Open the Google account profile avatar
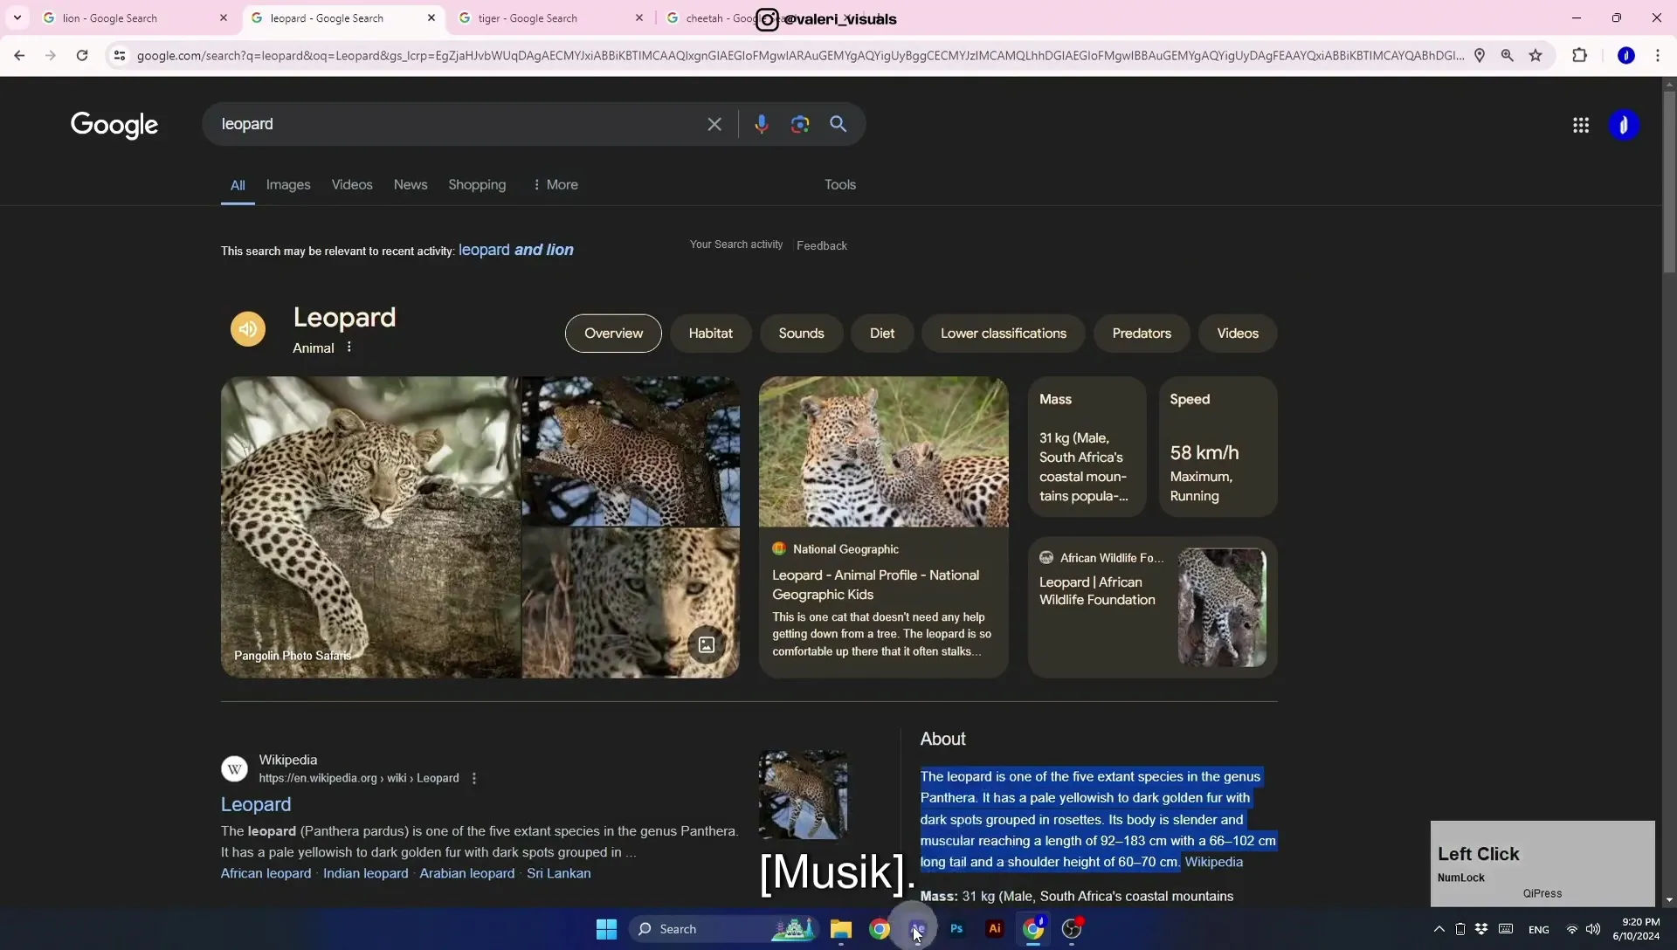 coord(1624,125)
